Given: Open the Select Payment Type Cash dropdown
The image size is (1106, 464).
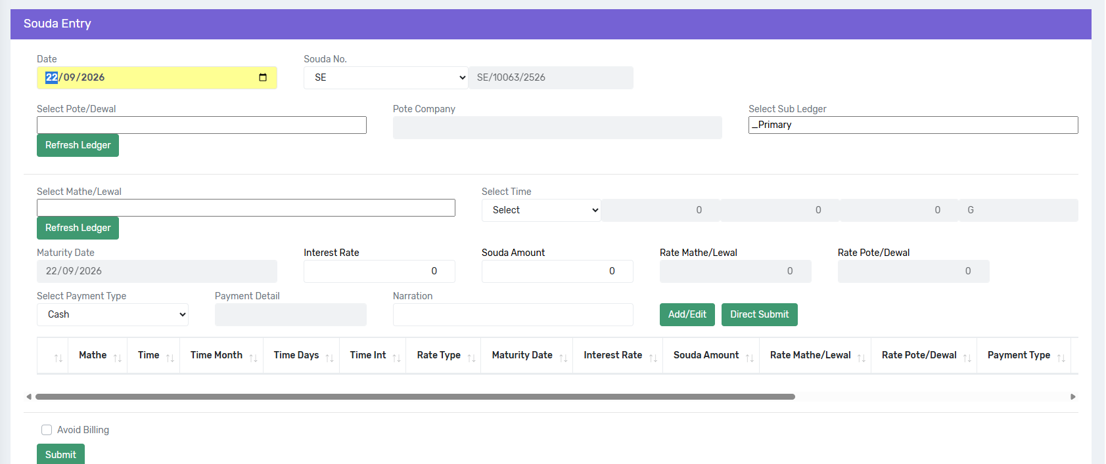Looking at the screenshot, I should [112, 314].
